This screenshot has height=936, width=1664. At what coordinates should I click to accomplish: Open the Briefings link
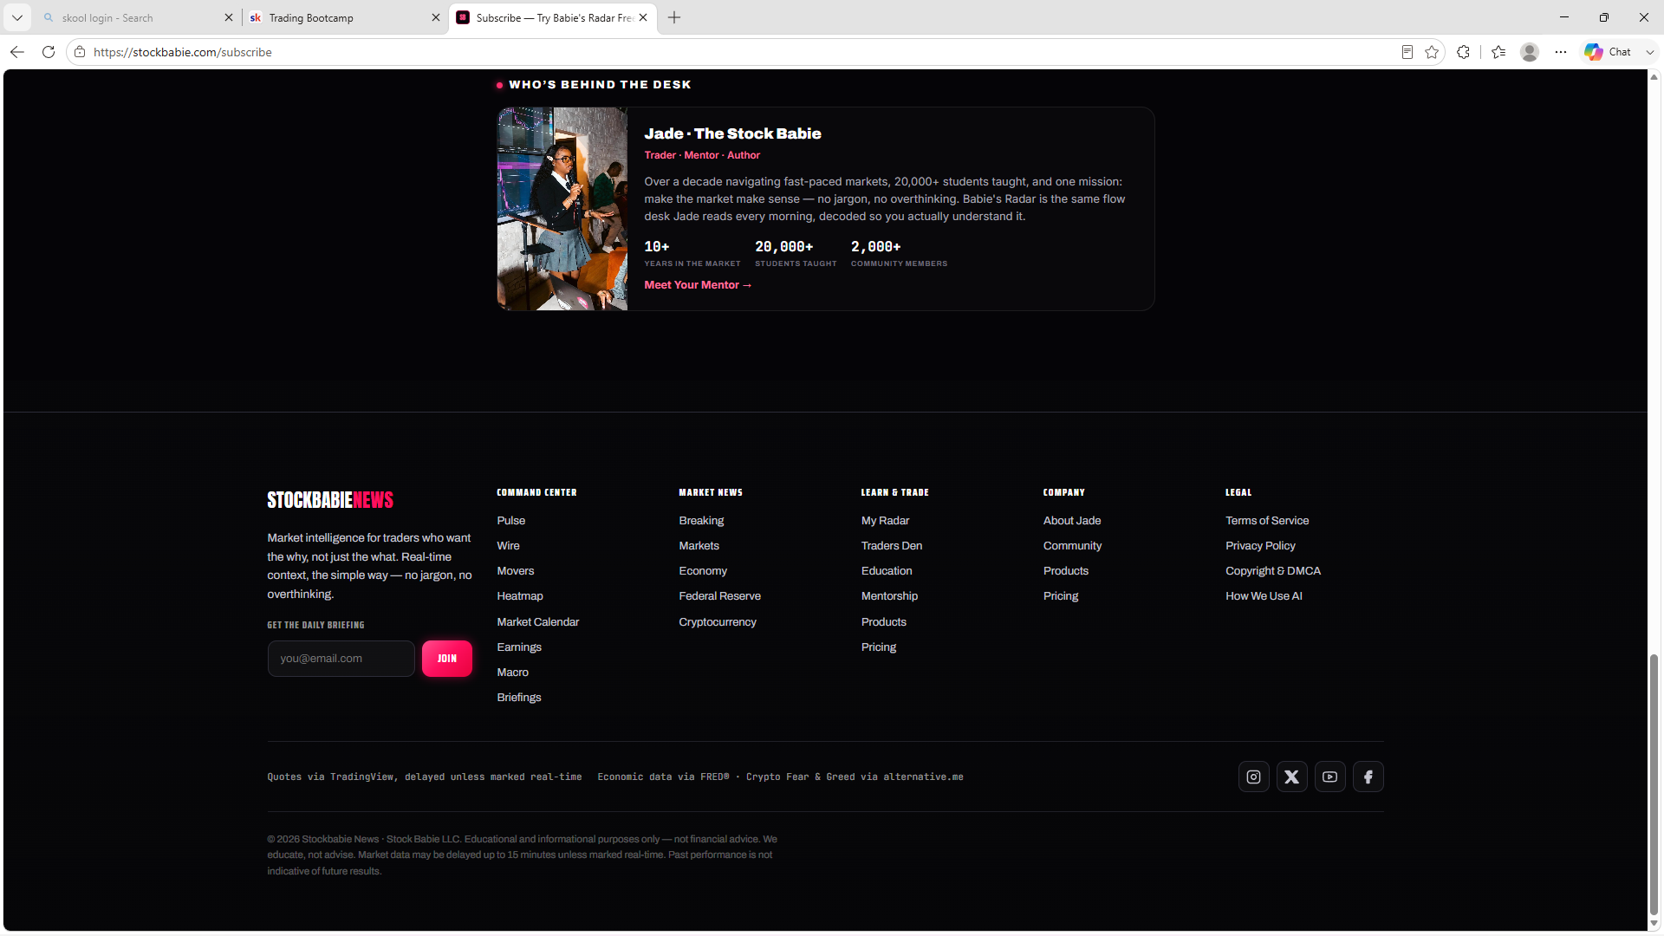tap(518, 698)
